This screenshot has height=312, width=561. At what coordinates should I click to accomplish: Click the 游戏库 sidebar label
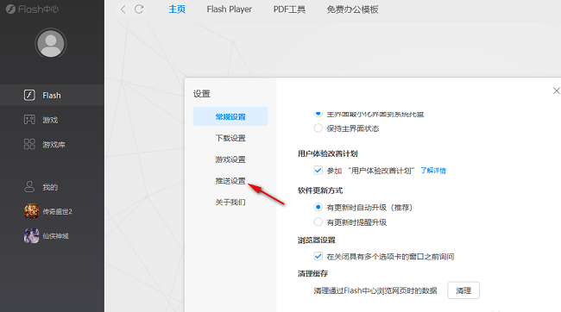[x=54, y=145]
